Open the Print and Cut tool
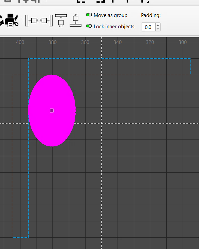Screen dimensions: 199x249 click(x=12, y=20)
